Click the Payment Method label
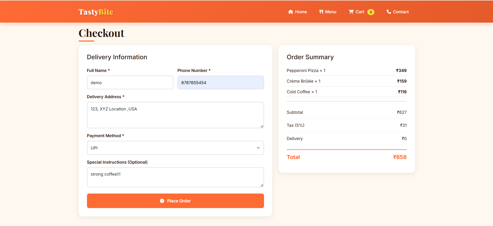 click(x=105, y=136)
